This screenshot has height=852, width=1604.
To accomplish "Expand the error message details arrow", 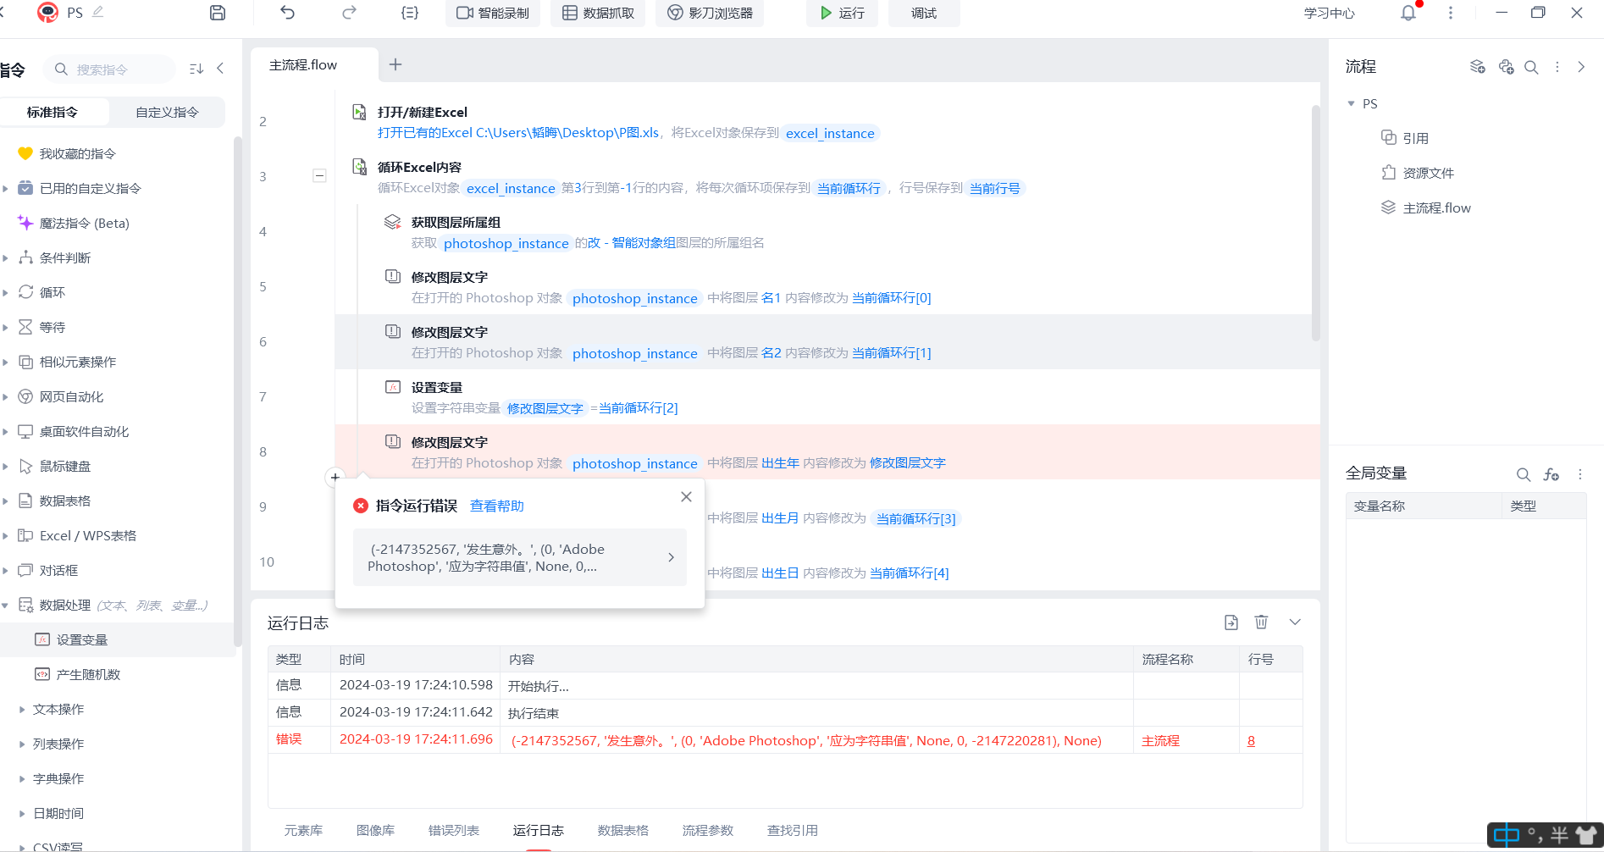I will point(671,557).
